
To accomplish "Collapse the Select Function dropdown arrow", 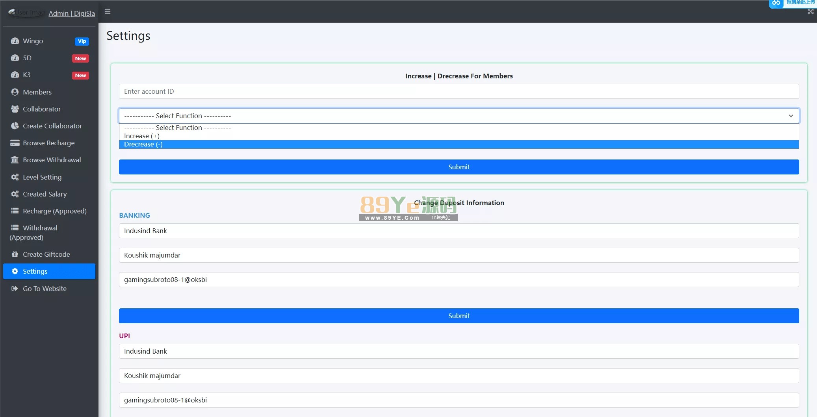I will click(791, 116).
